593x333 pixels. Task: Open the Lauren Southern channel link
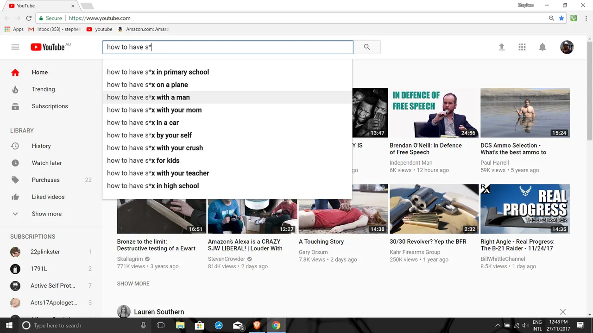(x=159, y=312)
